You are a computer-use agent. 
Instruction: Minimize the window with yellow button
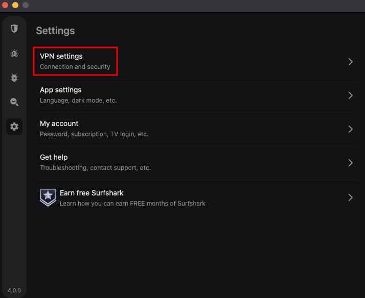pyautogui.click(x=15, y=5)
